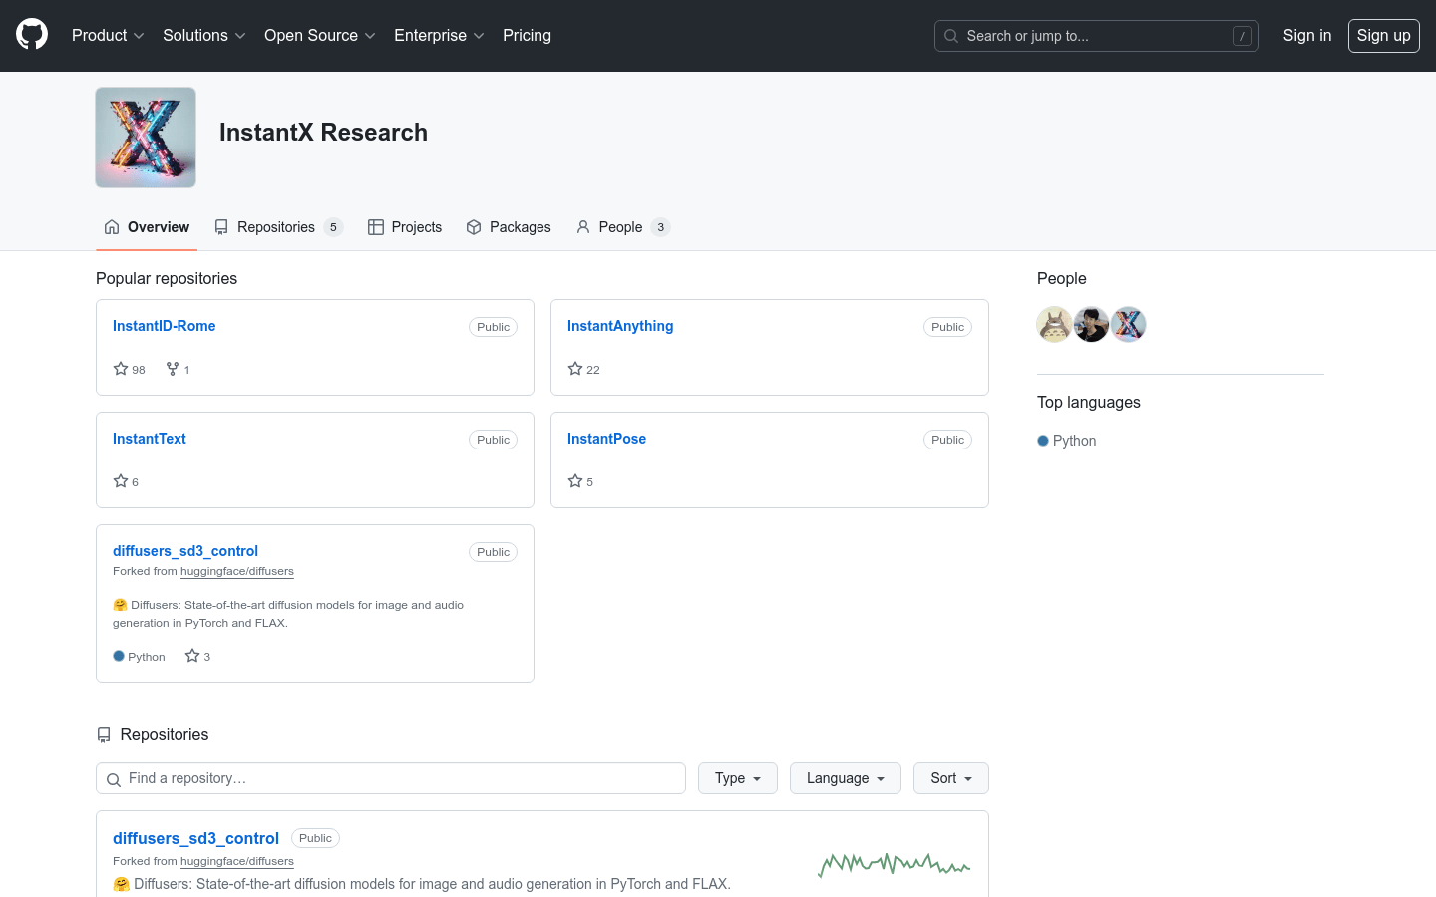The image size is (1436, 897).
Task: Click the dark-haired person avatar in People
Action: tap(1091, 324)
